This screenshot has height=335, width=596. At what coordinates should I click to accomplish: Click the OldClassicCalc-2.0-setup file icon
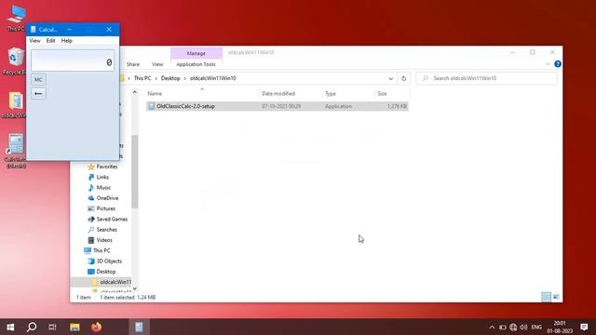click(x=152, y=106)
